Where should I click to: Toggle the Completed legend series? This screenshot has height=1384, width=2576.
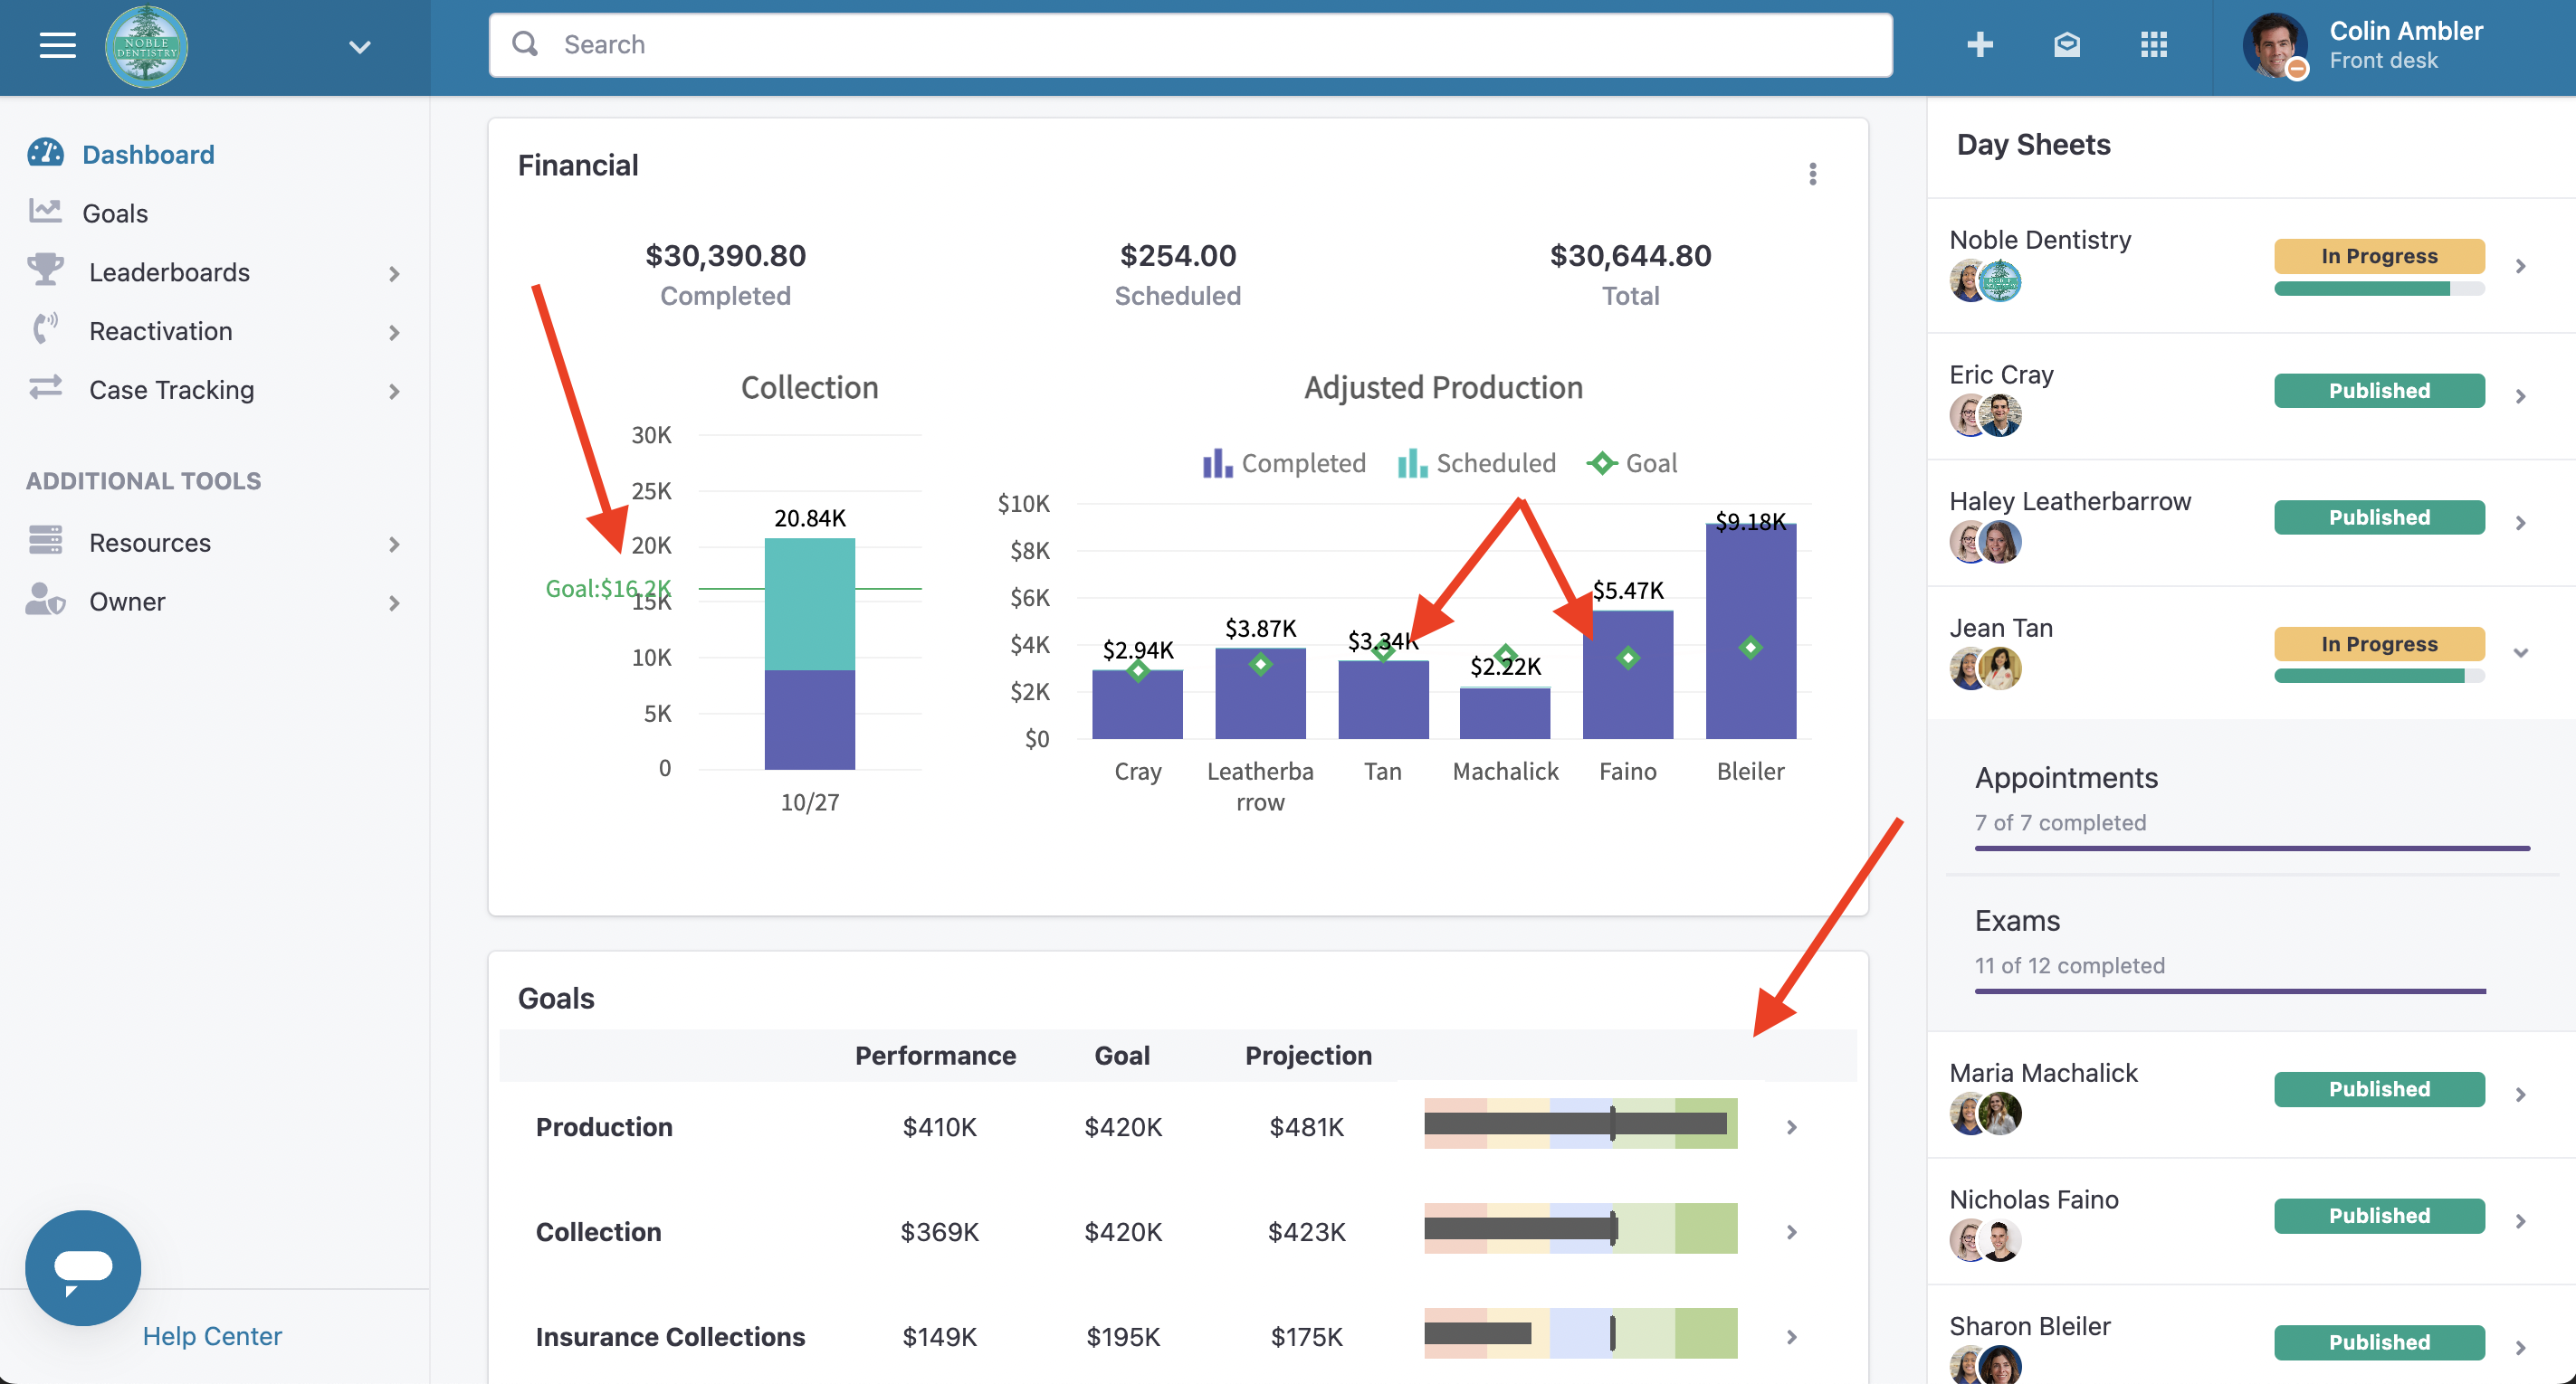[x=1284, y=462]
